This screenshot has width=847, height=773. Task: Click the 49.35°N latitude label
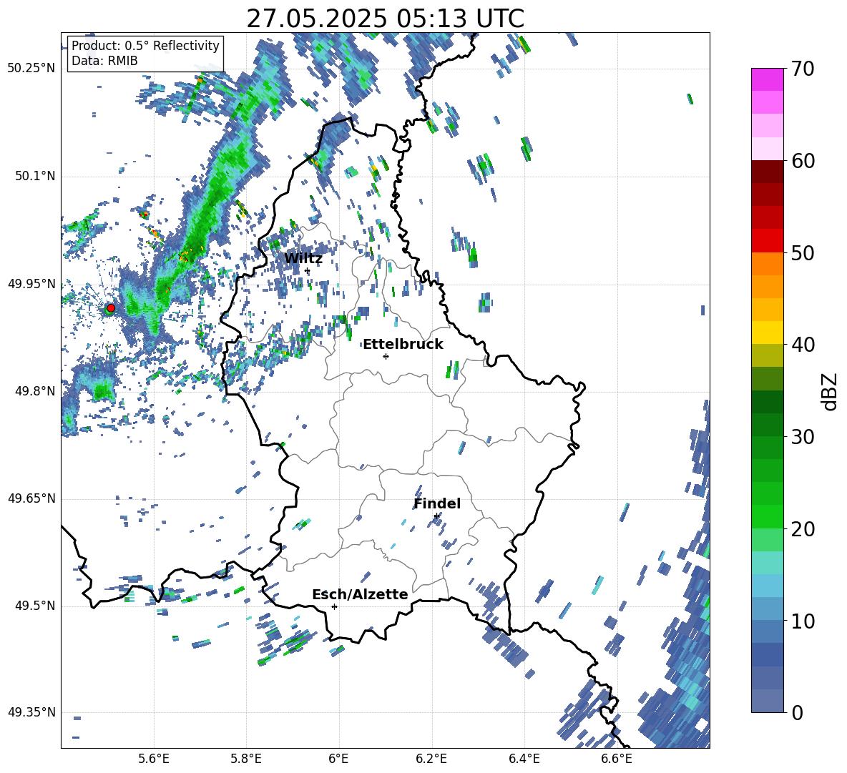[31, 713]
